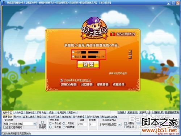The image size is (181, 136).
Task: Click the yellow 登录 login button
Action: point(88,65)
